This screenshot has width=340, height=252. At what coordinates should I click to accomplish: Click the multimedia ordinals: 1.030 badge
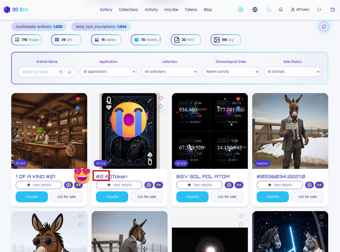39,27
